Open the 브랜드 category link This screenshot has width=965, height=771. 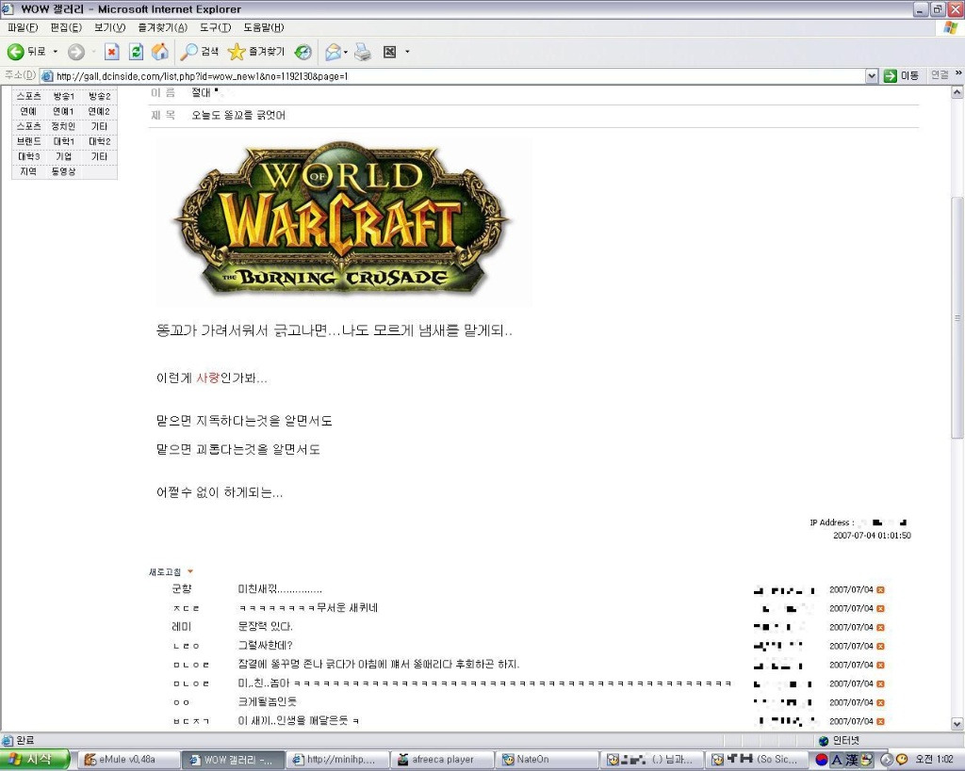tap(29, 141)
